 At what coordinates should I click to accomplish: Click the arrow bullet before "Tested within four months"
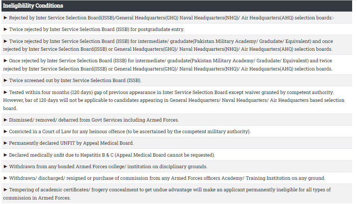(5, 92)
